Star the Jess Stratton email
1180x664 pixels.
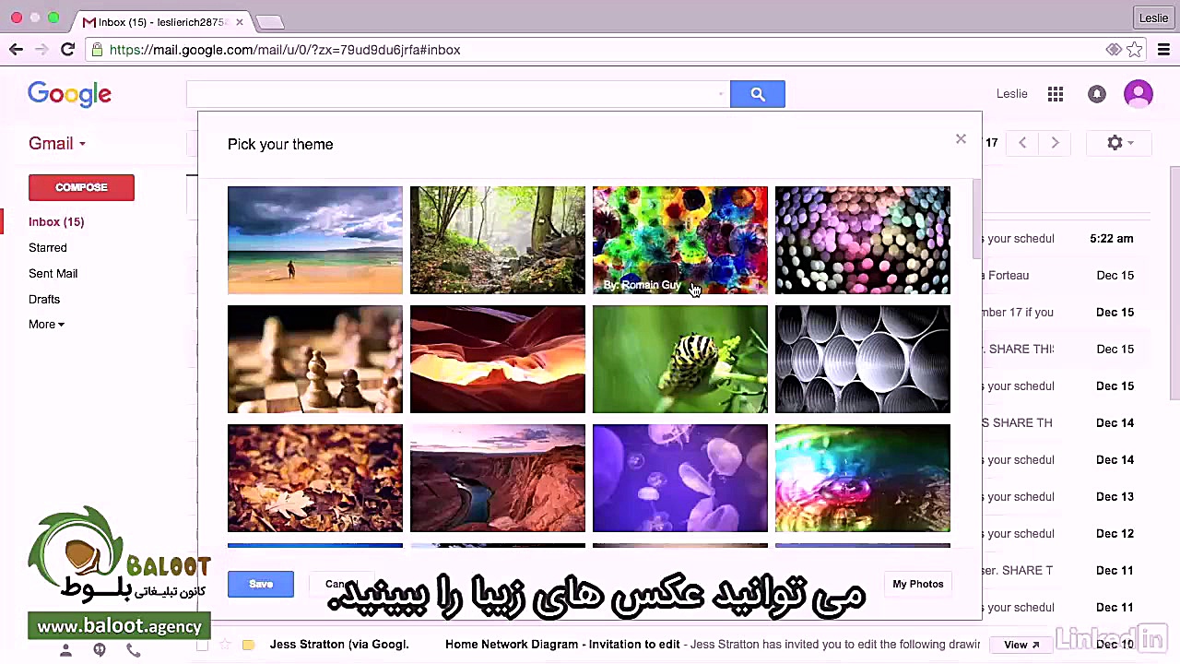pos(226,645)
